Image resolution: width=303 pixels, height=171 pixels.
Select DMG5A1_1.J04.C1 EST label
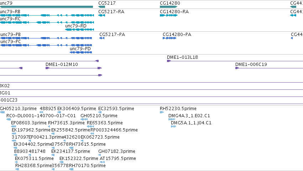click(191, 123)
